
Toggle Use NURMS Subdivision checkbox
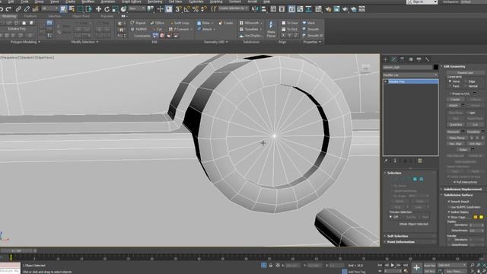(x=449, y=207)
